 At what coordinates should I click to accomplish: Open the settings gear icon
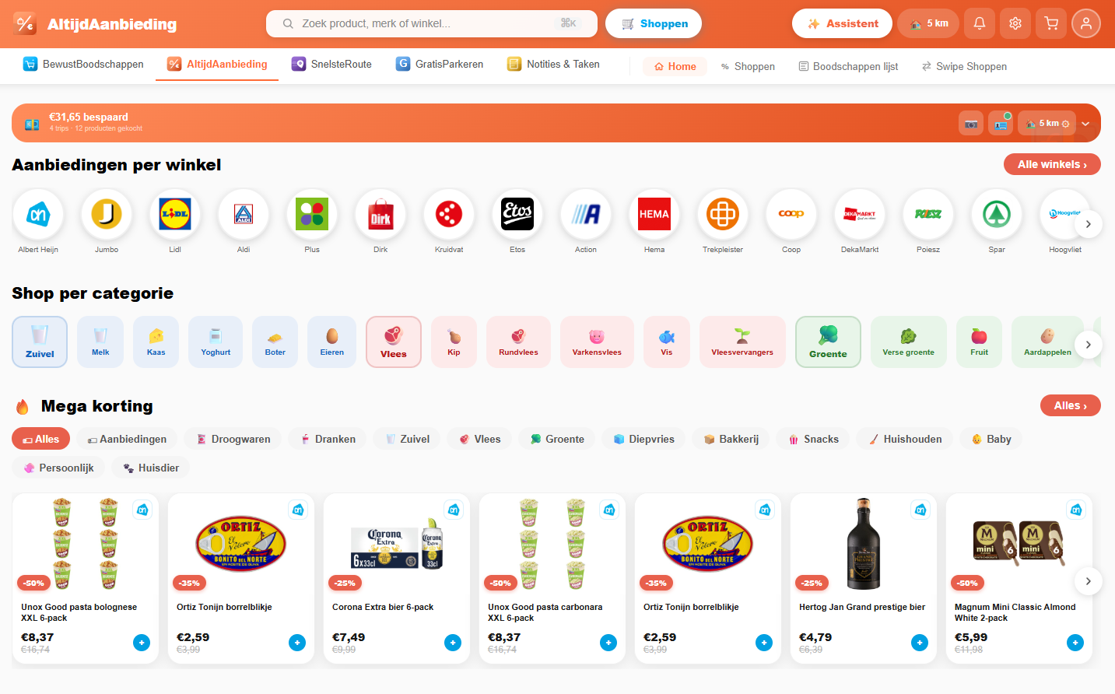(x=1015, y=23)
